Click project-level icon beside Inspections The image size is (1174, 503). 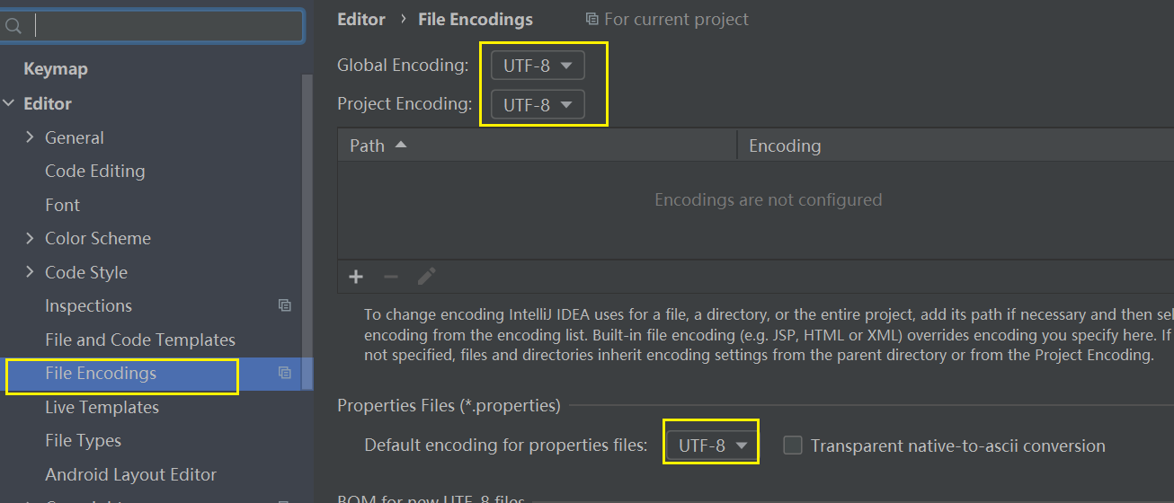[x=285, y=305]
